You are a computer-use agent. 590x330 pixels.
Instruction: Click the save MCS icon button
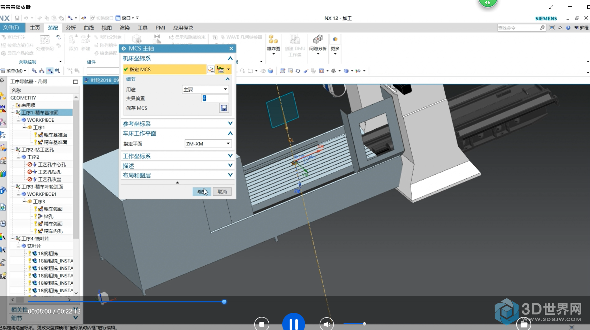pyautogui.click(x=224, y=108)
